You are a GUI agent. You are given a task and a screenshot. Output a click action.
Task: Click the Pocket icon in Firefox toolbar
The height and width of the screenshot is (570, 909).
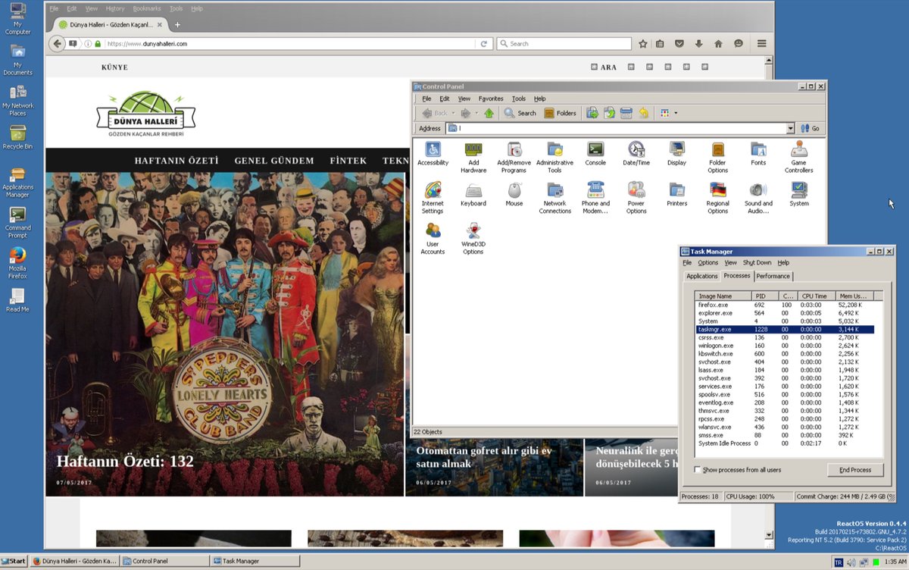(x=679, y=44)
